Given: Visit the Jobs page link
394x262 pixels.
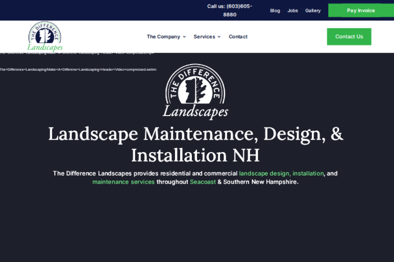Looking at the screenshot, I should pos(292,11).
